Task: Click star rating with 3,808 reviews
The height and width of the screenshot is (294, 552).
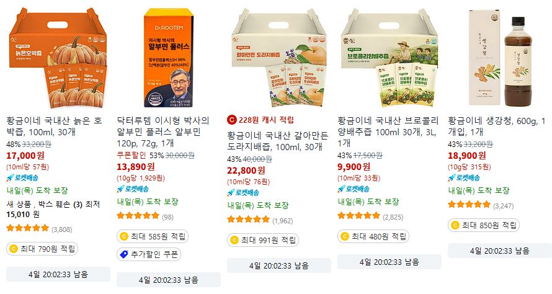Action: point(27,228)
